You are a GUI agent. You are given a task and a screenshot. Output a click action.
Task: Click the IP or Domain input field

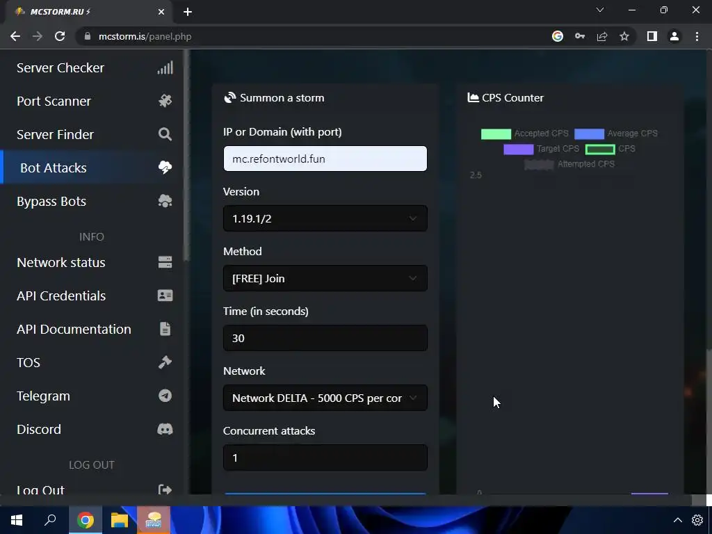325,159
